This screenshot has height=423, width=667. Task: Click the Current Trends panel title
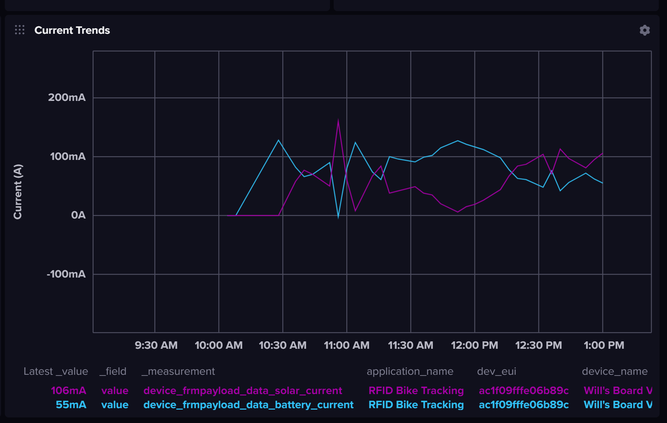tap(72, 30)
